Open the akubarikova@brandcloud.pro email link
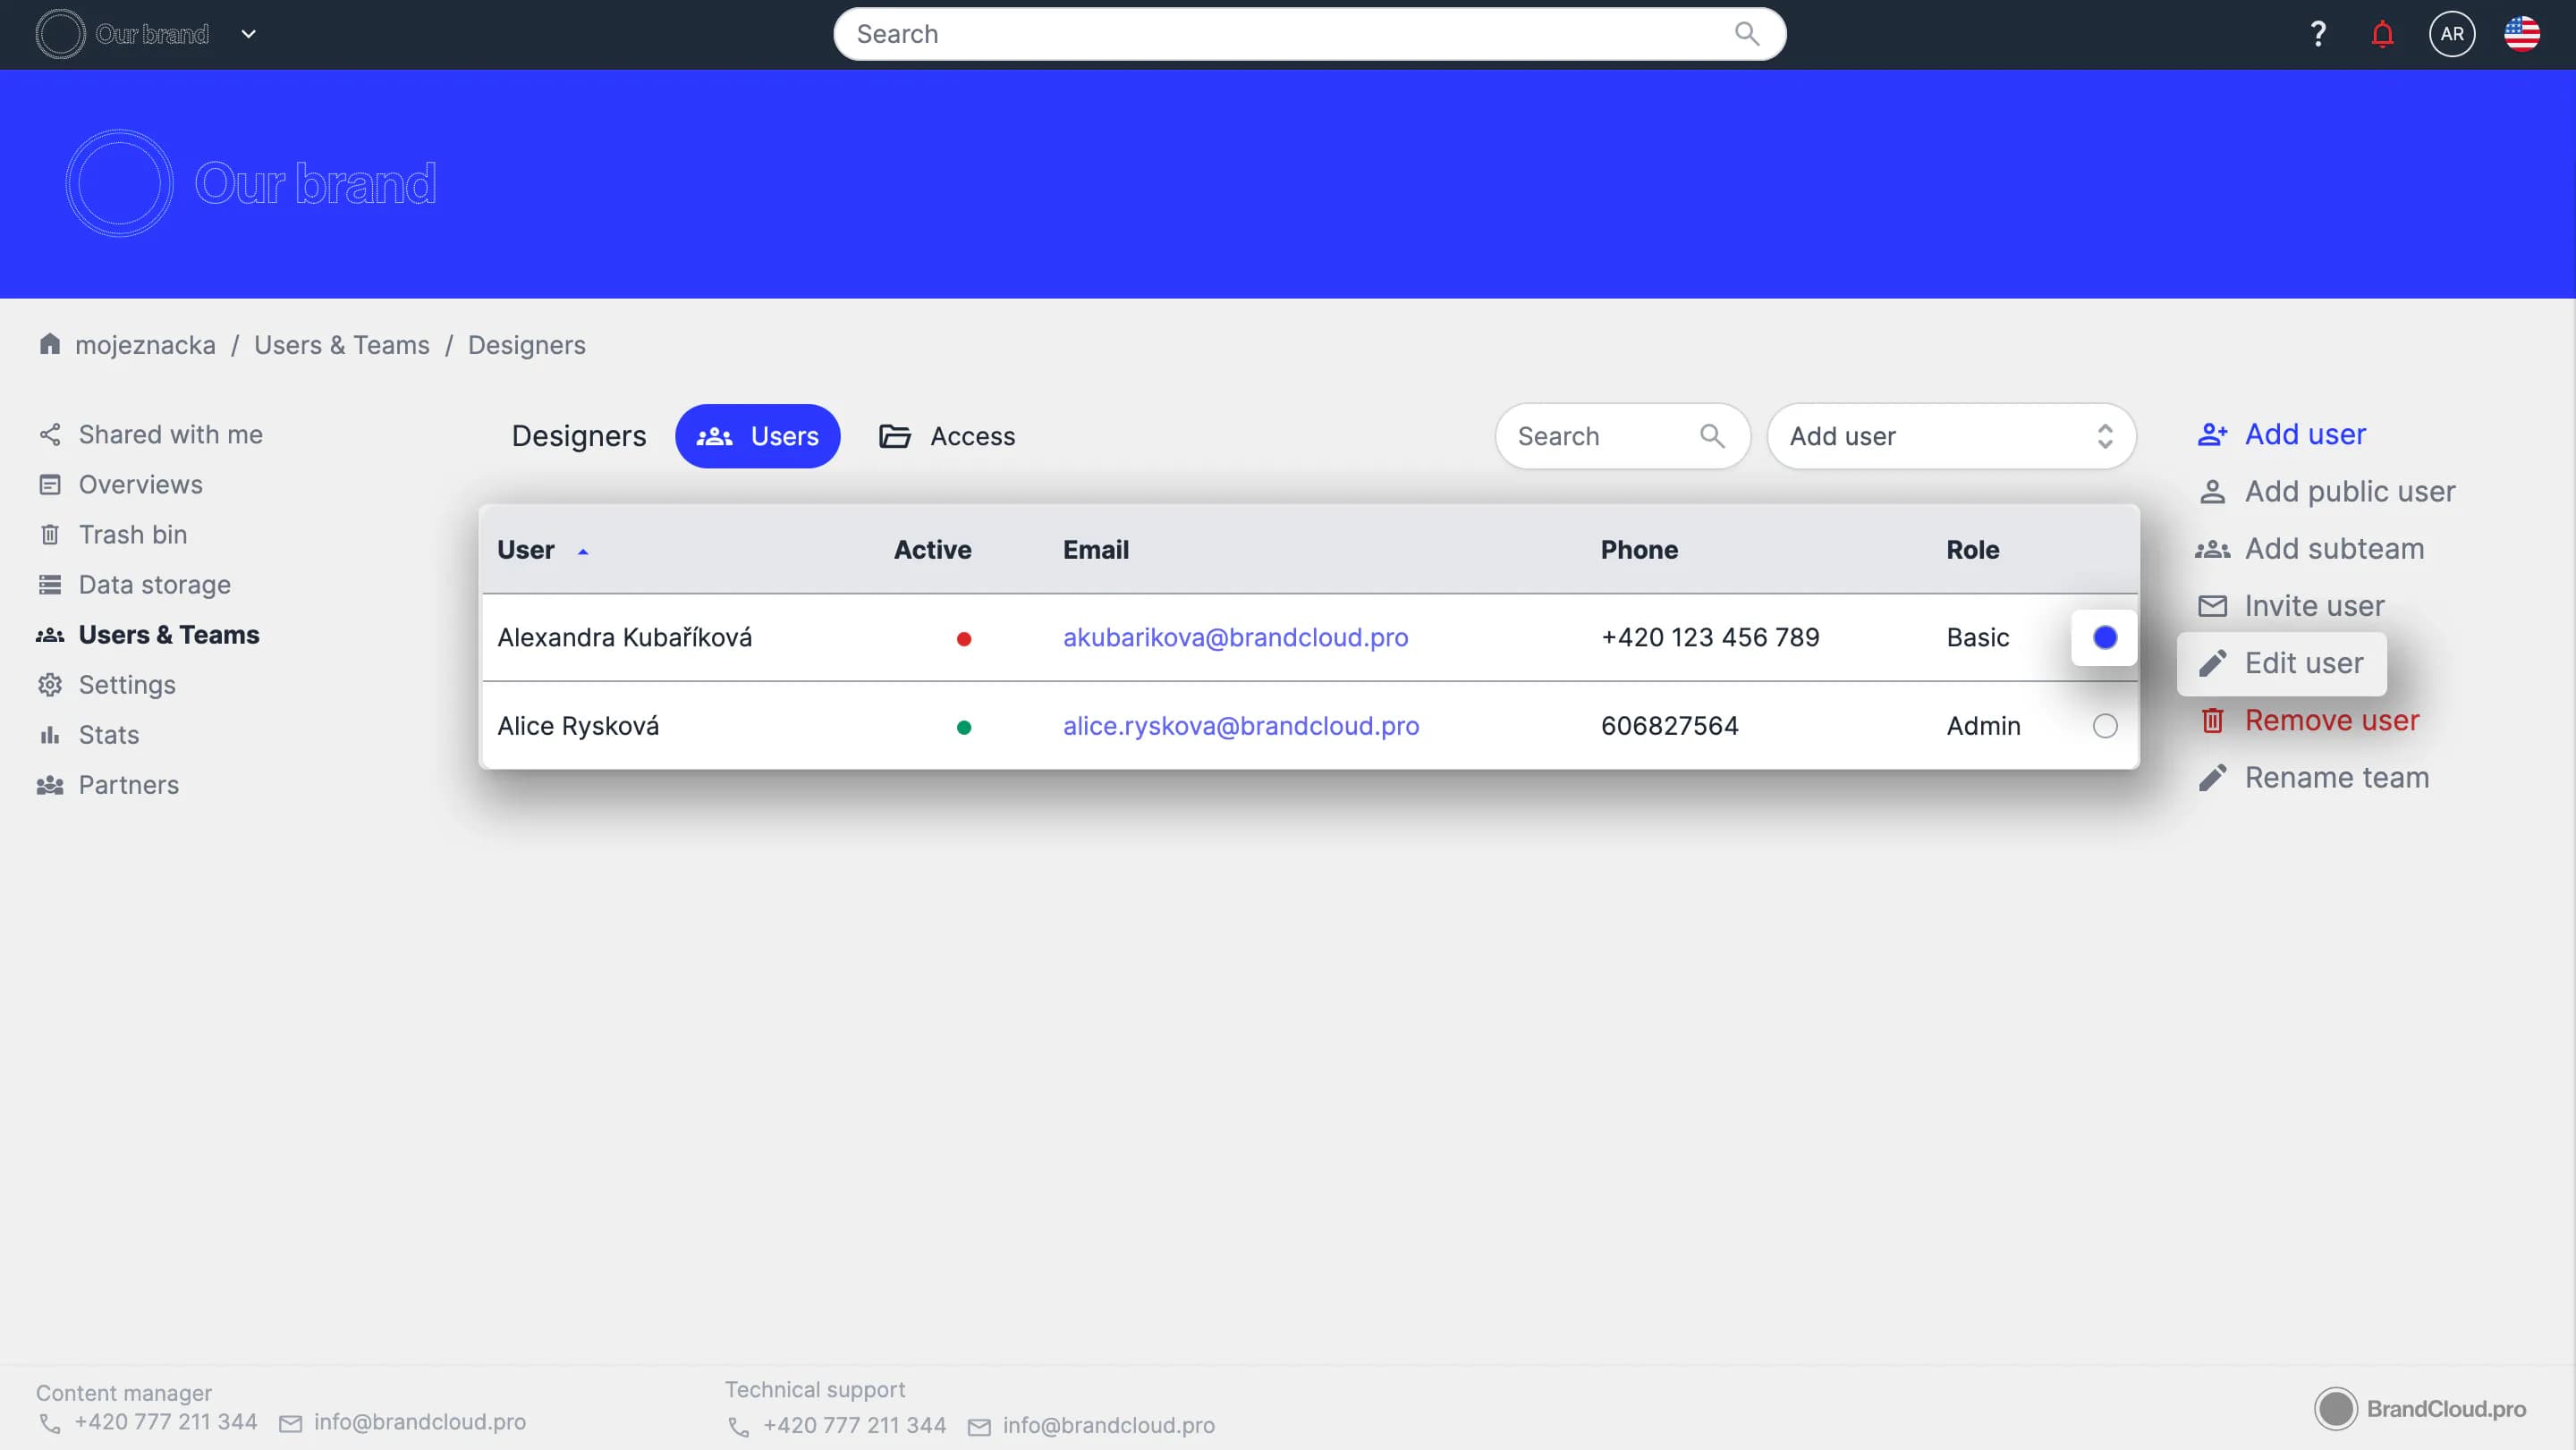This screenshot has height=1450, width=2576. click(1235, 637)
